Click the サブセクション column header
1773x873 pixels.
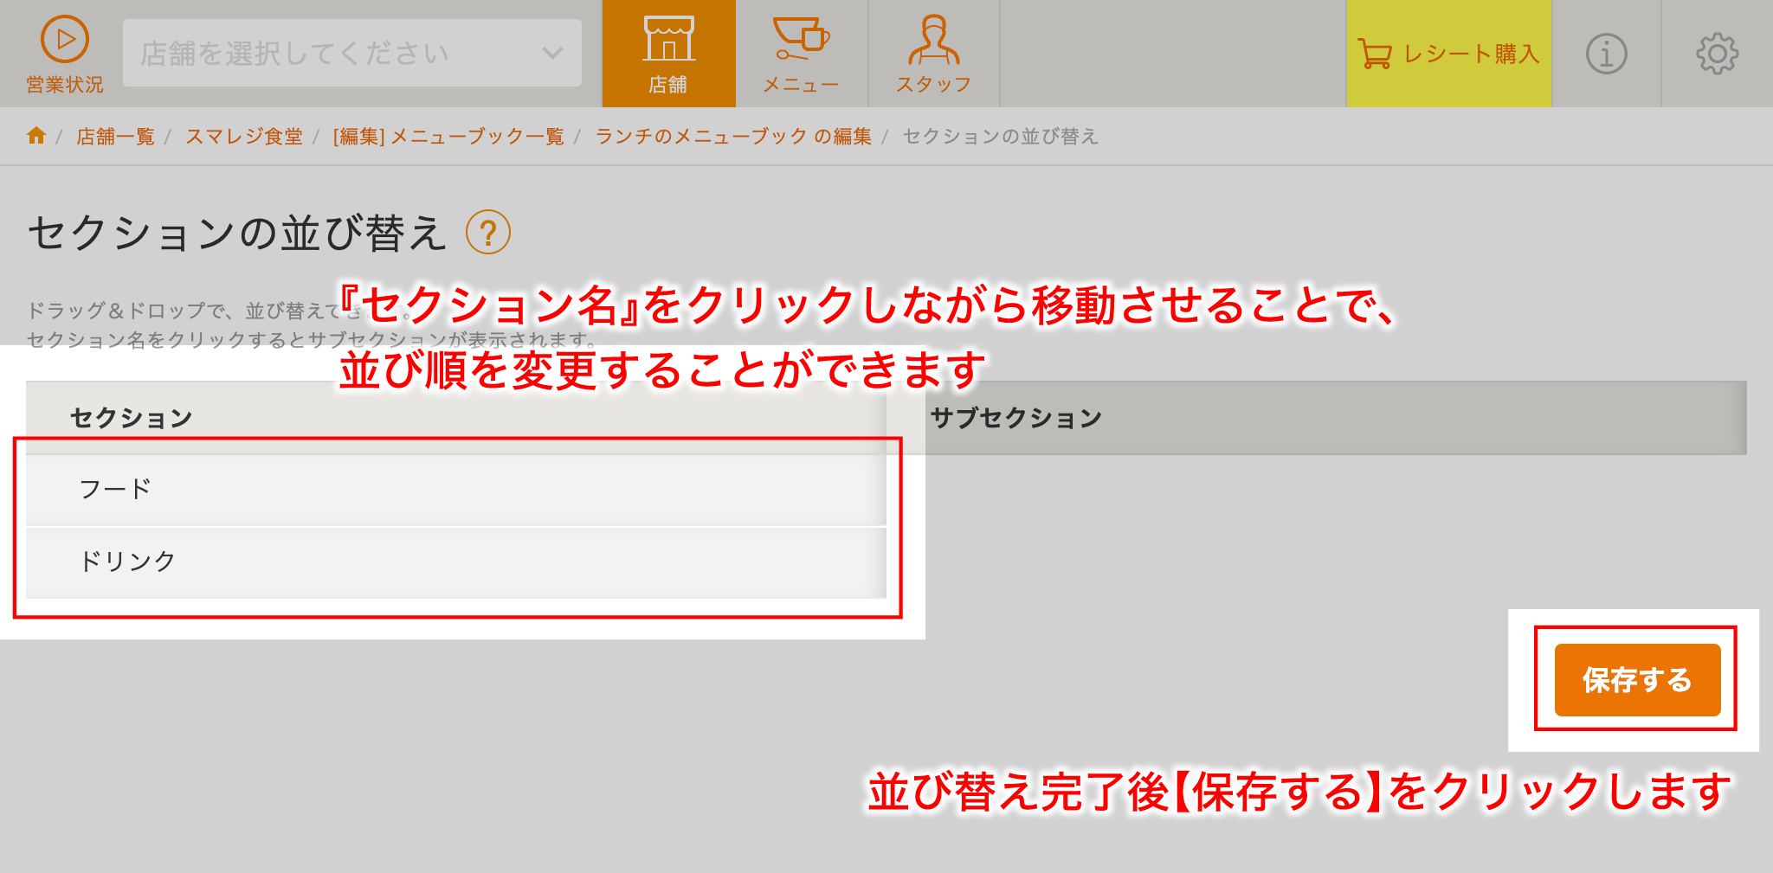click(x=1015, y=418)
